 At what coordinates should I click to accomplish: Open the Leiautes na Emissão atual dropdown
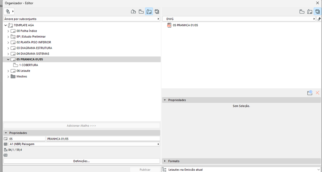click(x=241, y=169)
